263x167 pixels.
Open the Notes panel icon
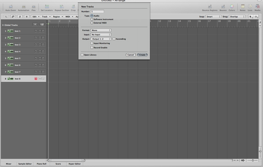243,7
